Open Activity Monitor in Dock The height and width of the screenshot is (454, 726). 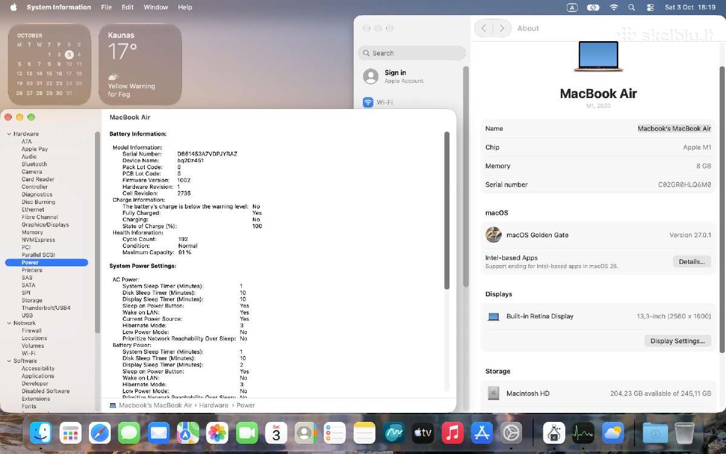click(x=584, y=433)
